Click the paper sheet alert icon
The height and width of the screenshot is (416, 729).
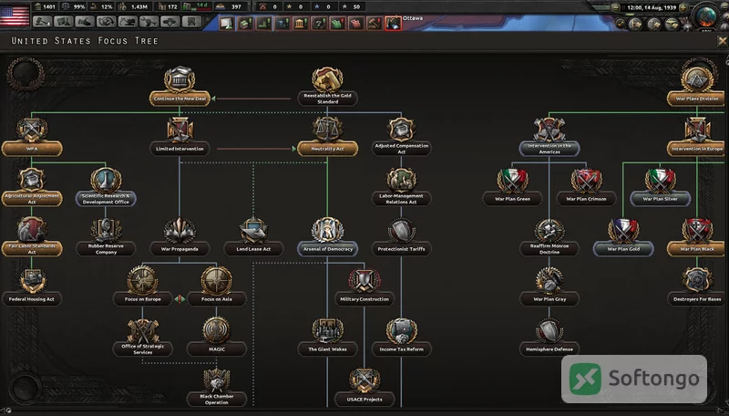click(x=227, y=23)
